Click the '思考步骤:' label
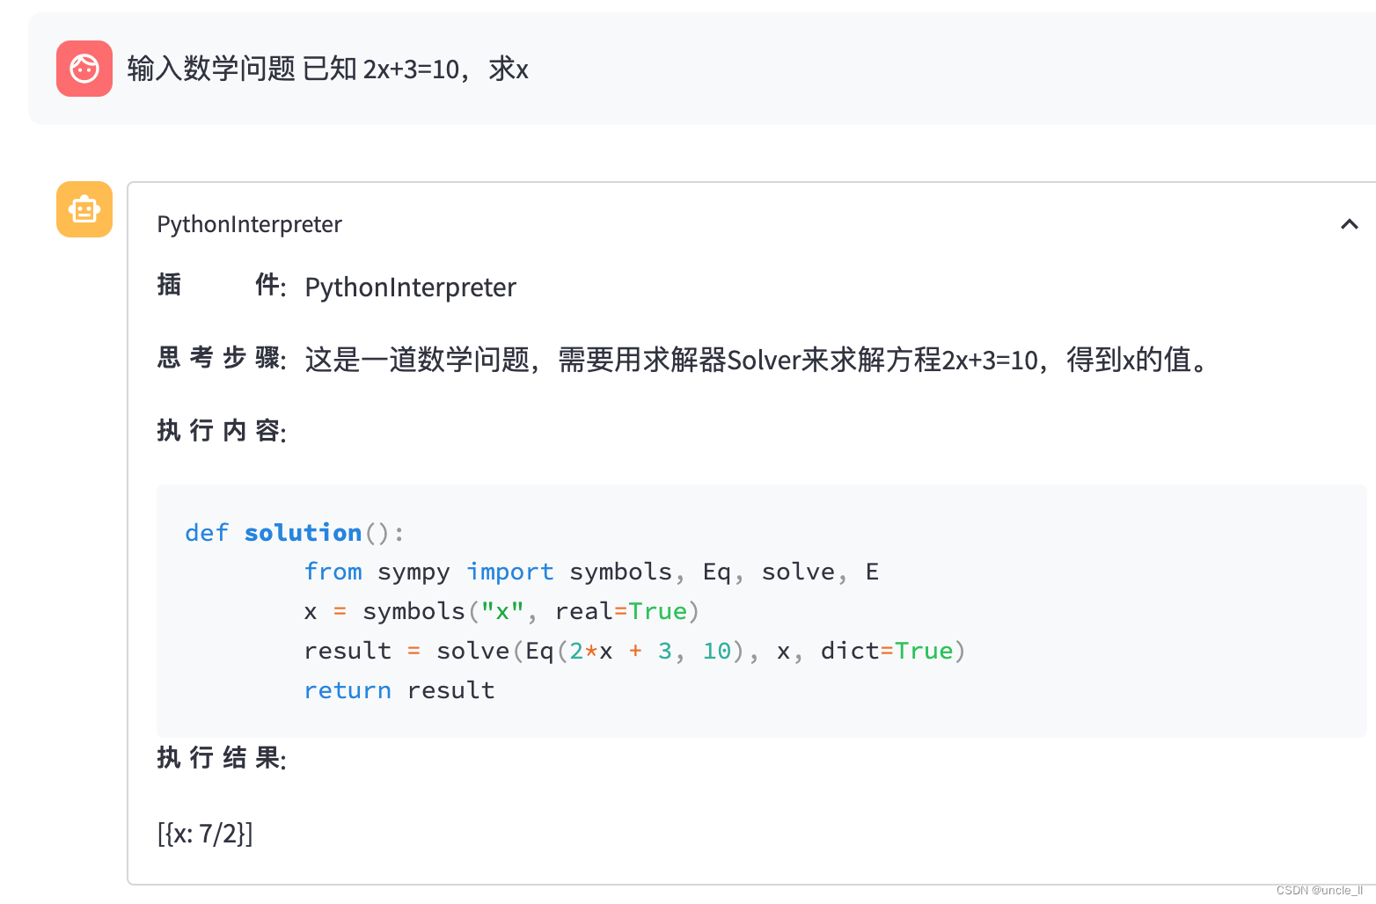Screen dimensions: 1376x904 point(222,358)
